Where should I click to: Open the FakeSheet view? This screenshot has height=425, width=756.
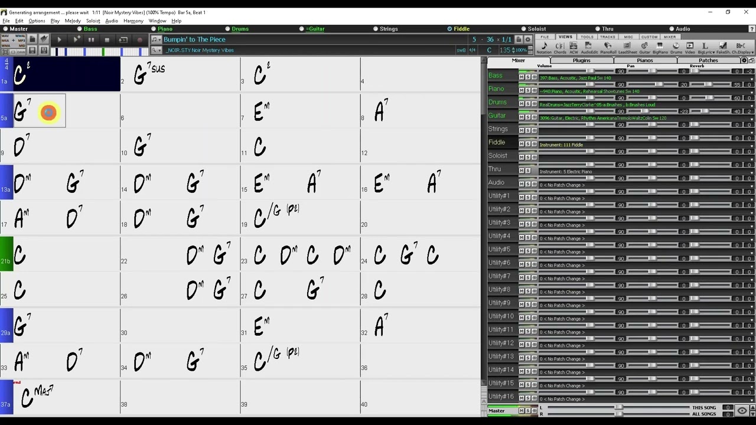pyautogui.click(x=723, y=48)
